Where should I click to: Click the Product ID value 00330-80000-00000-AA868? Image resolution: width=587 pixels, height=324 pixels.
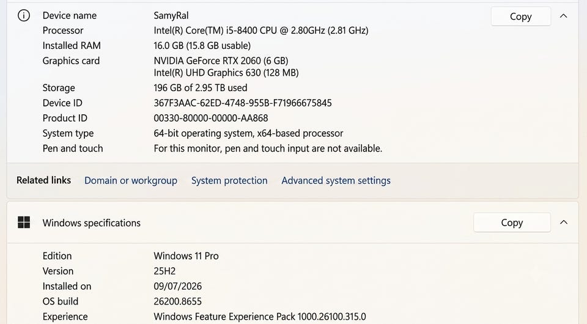pyautogui.click(x=211, y=118)
